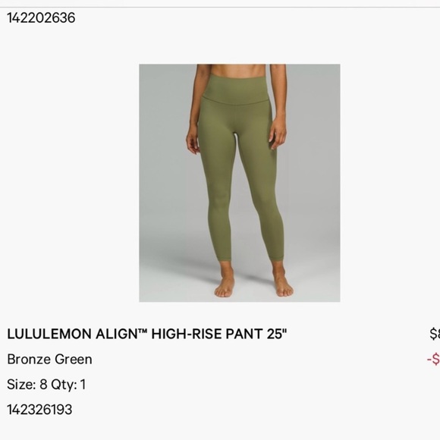Click the word PANT in title
This screenshot has height=440, width=440.
[x=244, y=334]
